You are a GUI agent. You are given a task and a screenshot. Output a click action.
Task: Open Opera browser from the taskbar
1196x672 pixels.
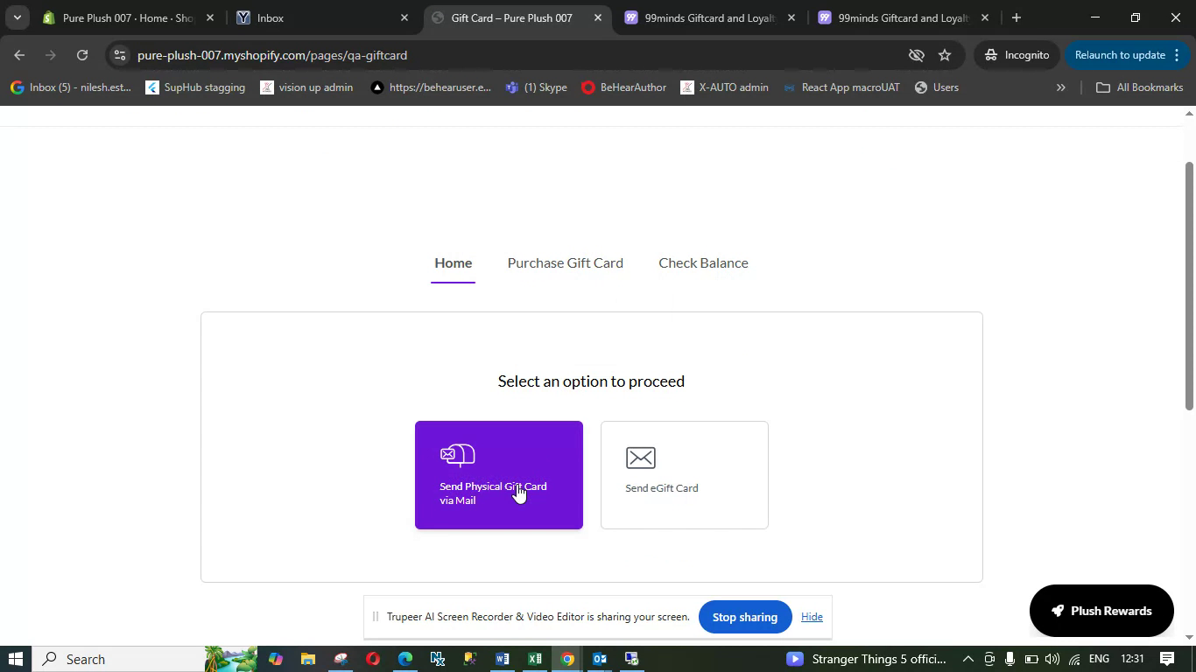pos(372,659)
